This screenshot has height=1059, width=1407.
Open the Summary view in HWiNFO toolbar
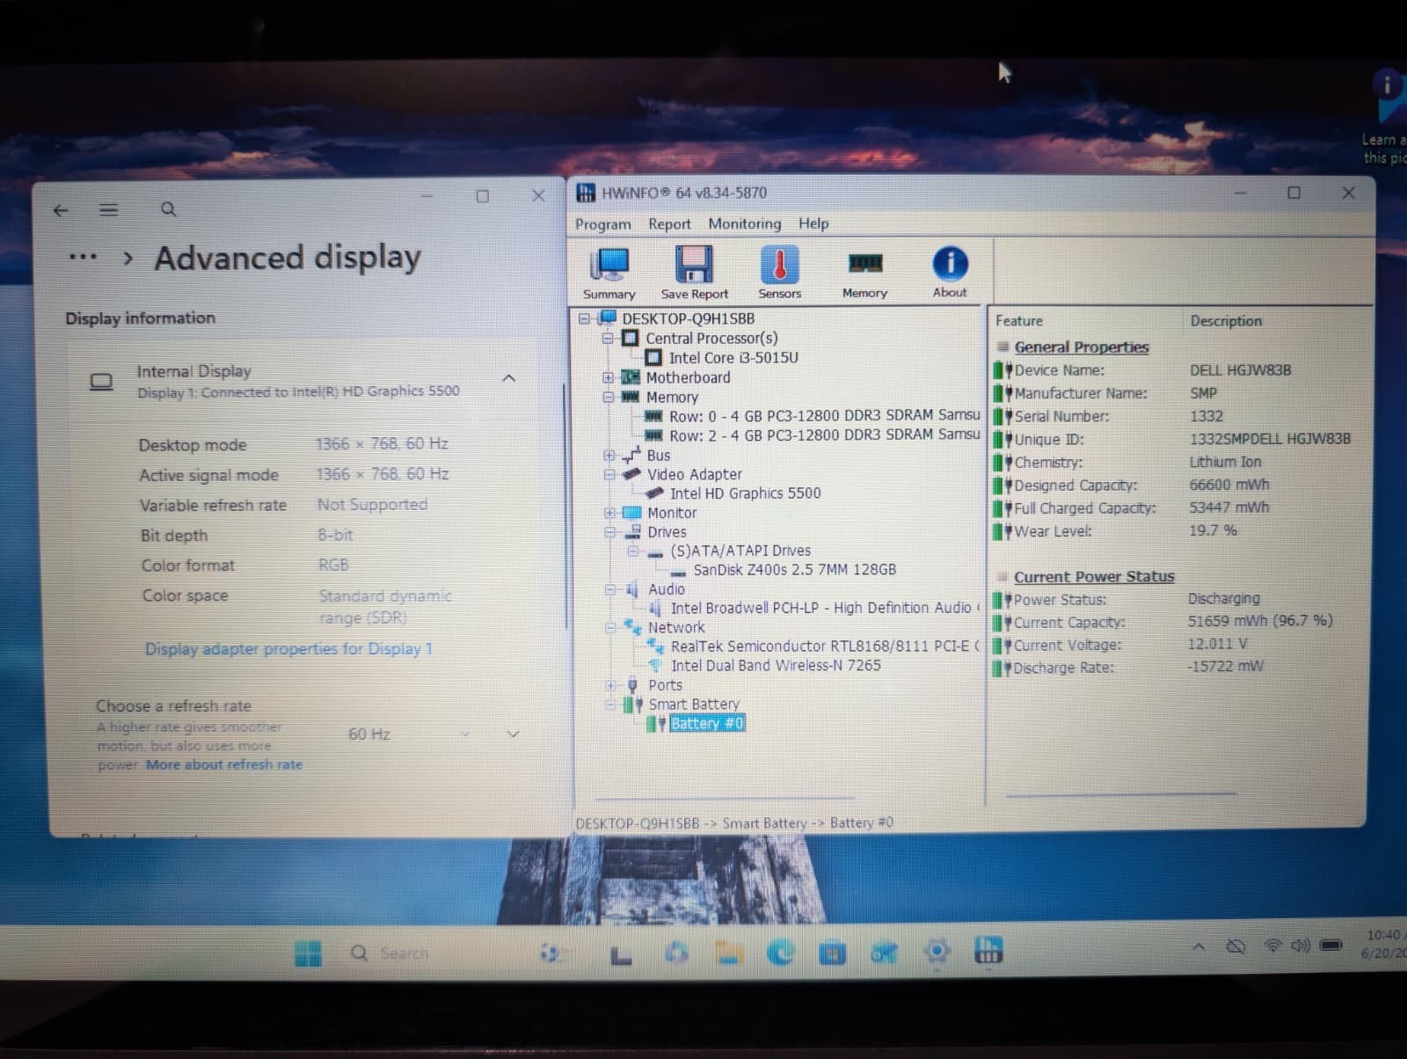pos(609,273)
